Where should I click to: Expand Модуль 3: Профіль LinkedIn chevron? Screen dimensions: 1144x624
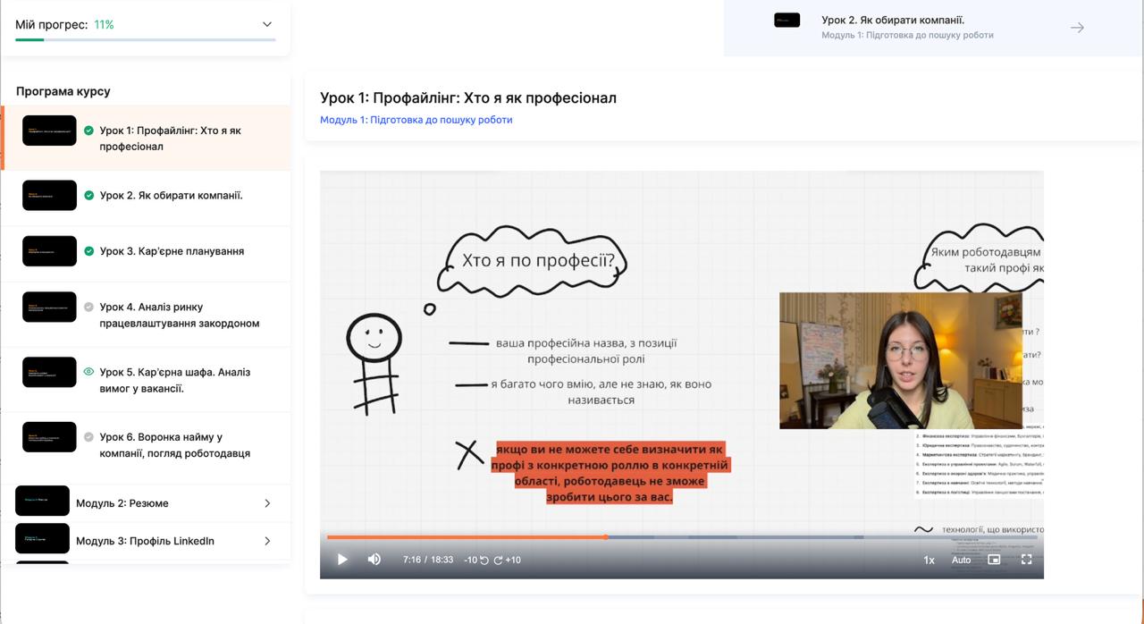[x=266, y=541]
